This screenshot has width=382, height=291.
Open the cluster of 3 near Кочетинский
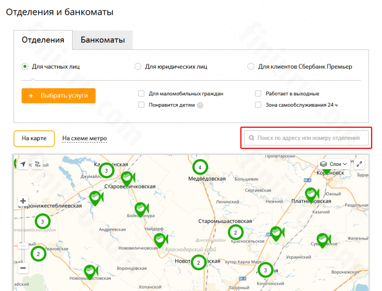pos(265,270)
